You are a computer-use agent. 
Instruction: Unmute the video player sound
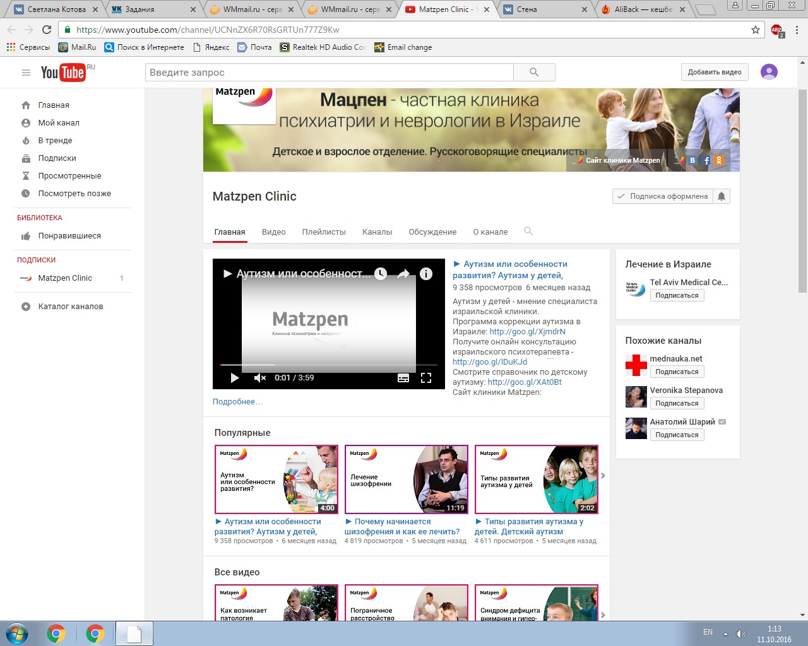tap(259, 378)
